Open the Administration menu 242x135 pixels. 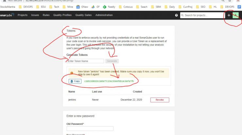pyautogui.click(x=104, y=15)
